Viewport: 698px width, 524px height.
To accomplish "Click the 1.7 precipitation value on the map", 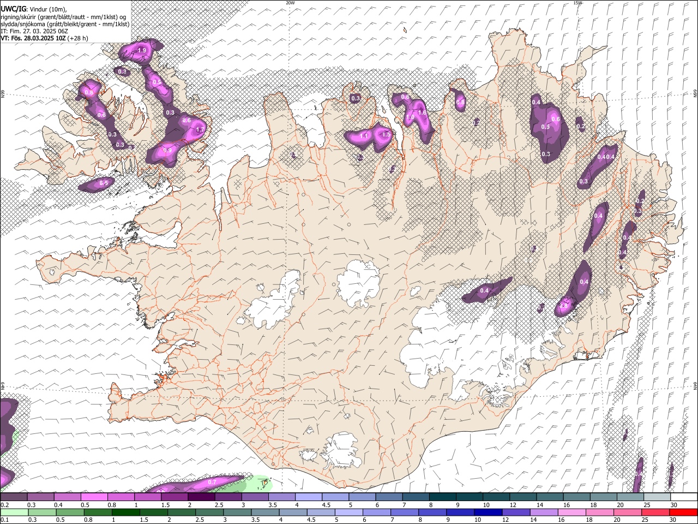I will 200,130.
